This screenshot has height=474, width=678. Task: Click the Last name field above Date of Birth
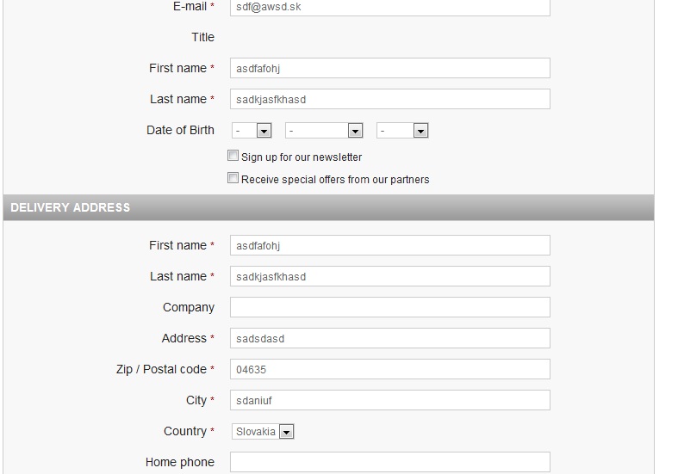(x=389, y=100)
